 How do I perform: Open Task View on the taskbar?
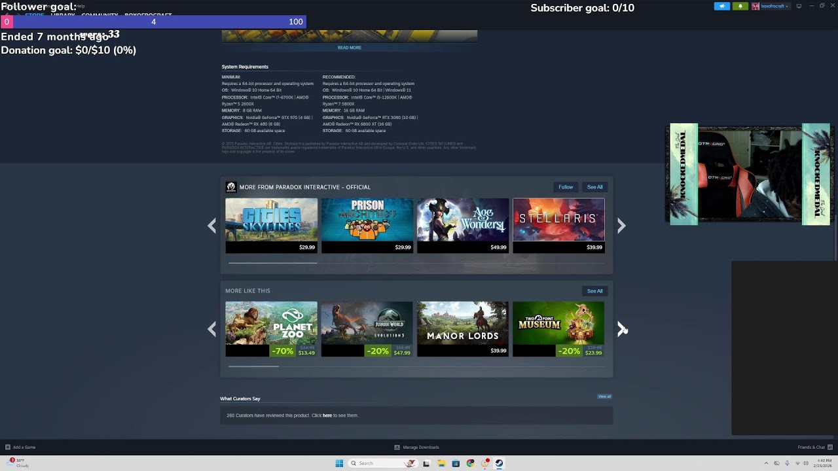click(426, 463)
